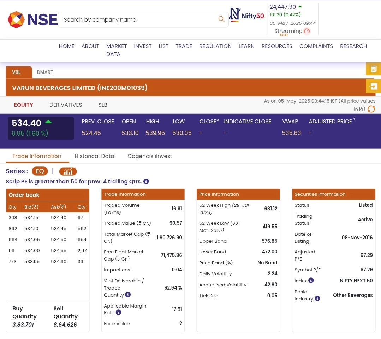Switch to the DERIVATIVES tab
Viewport: 381px width, 339px height.
pyautogui.click(x=66, y=105)
